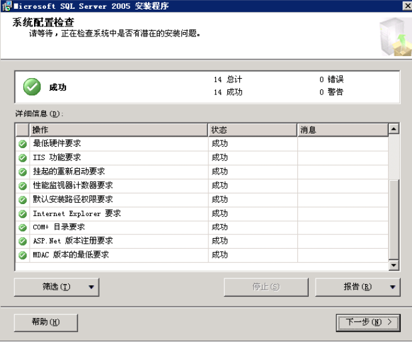Click the 14 总计 summary text
Screen dimensions: 412x342
tap(228, 79)
